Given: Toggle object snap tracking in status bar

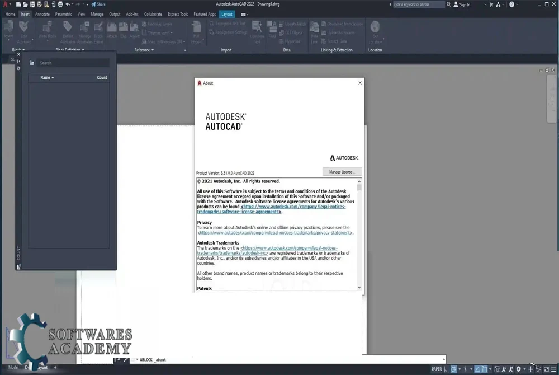Looking at the screenshot, I should pos(477,369).
